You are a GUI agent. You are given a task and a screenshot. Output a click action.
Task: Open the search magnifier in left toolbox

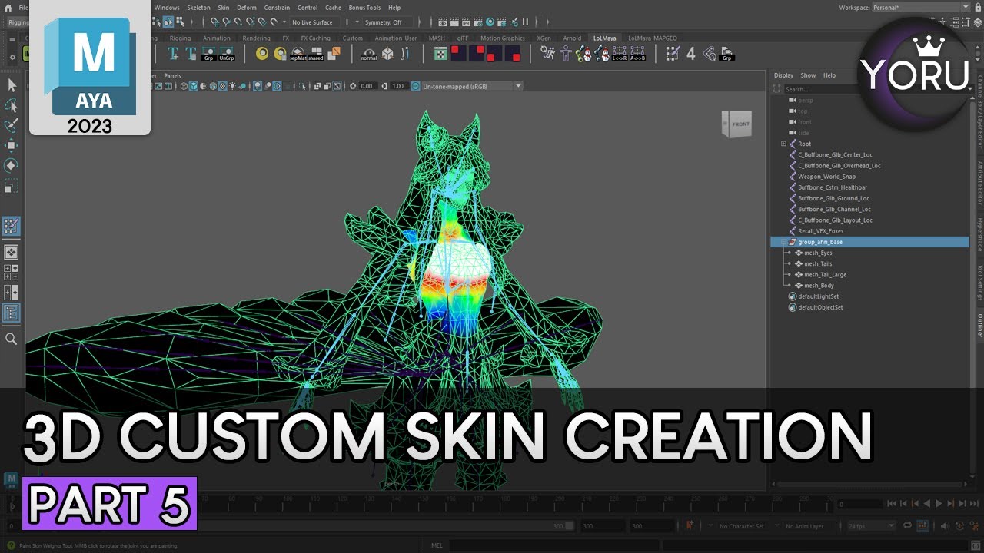[12, 339]
